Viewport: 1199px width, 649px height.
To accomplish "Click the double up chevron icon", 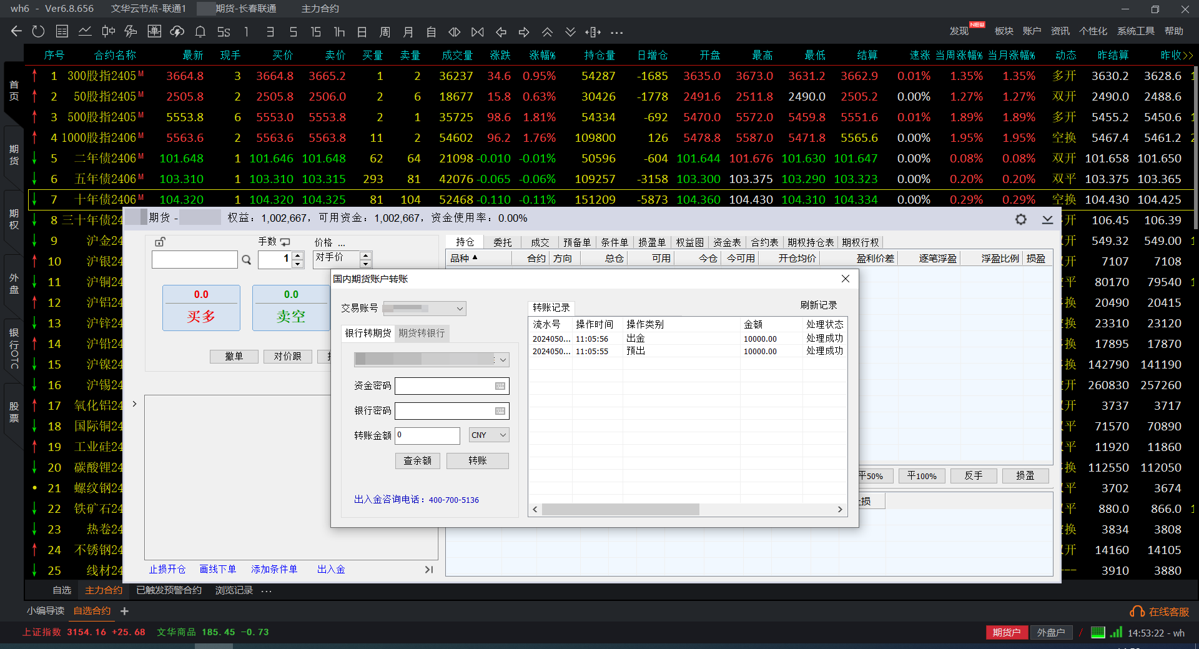I will 547,32.
